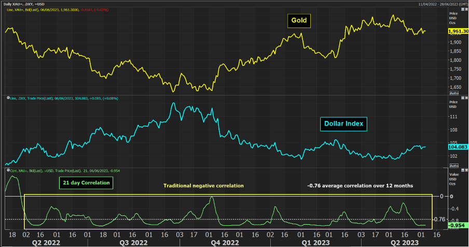Click the round icon beside the Corr legend
The width and height of the screenshot is (469, 247).
tap(8, 170)
